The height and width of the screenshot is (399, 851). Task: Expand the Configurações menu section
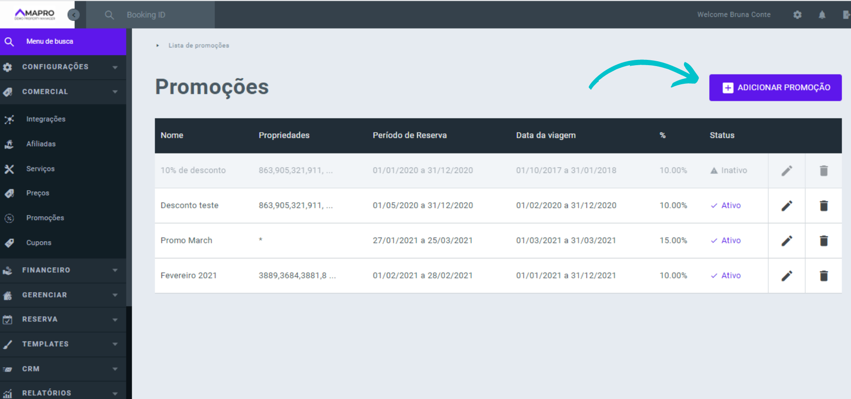point(63,67)
